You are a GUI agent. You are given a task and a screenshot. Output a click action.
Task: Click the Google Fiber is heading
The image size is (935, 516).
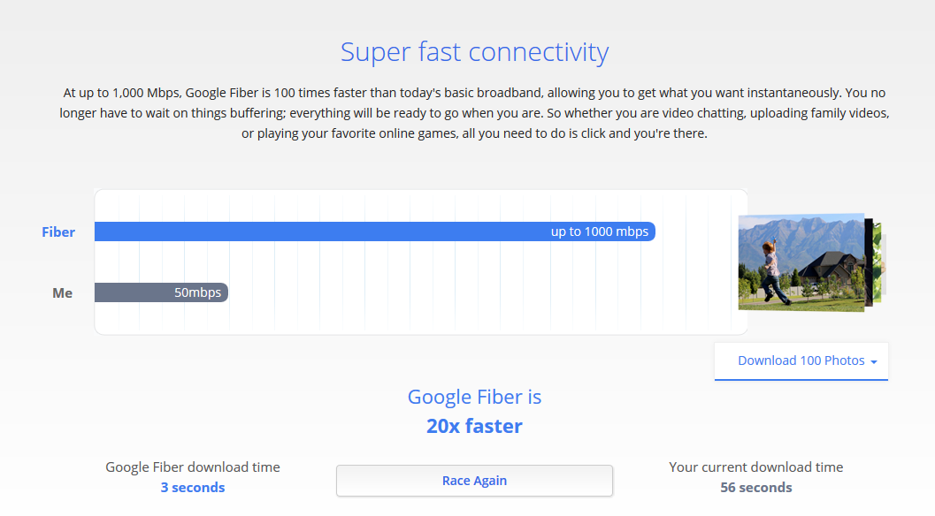click(x=474, y=397)
